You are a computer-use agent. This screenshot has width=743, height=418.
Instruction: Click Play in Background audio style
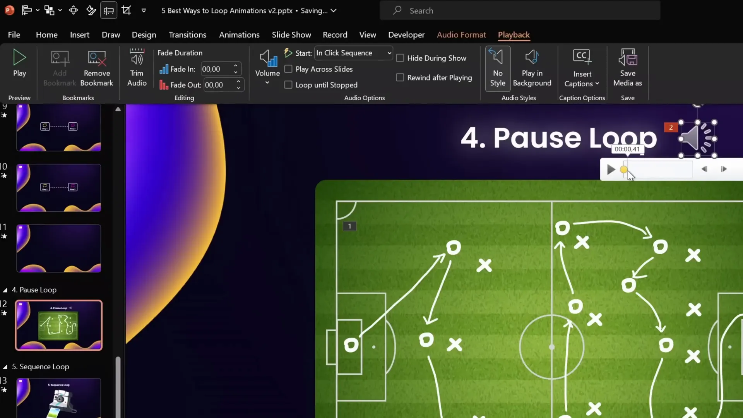click(x=532, y=69)
